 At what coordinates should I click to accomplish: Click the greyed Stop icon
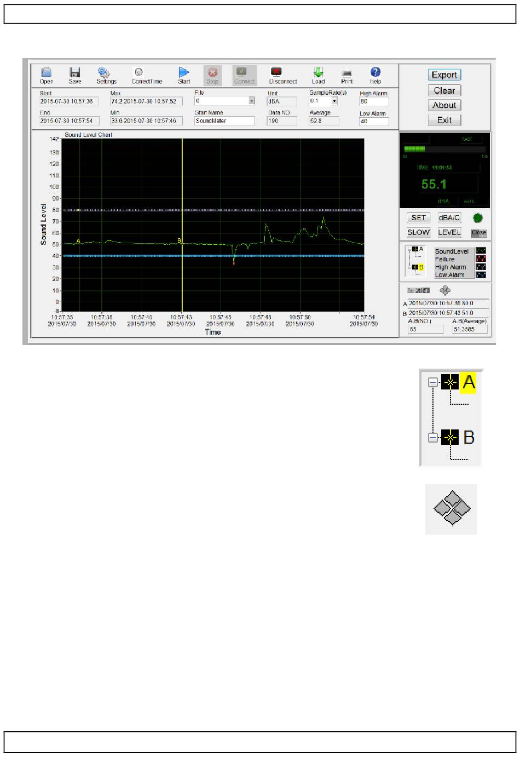212,73
